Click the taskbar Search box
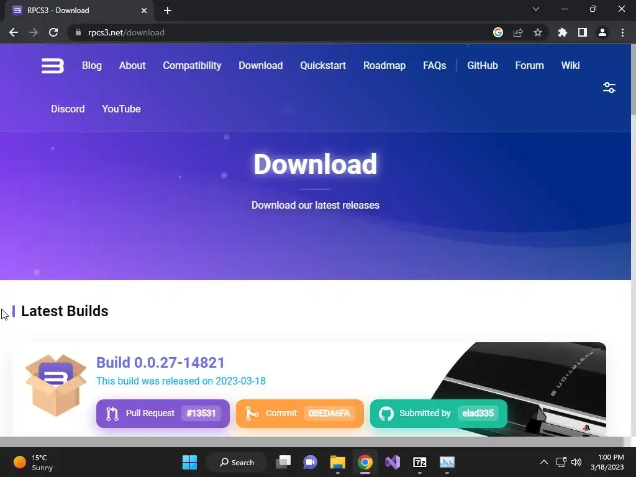The image size is (636, 477). coord(237,462)
